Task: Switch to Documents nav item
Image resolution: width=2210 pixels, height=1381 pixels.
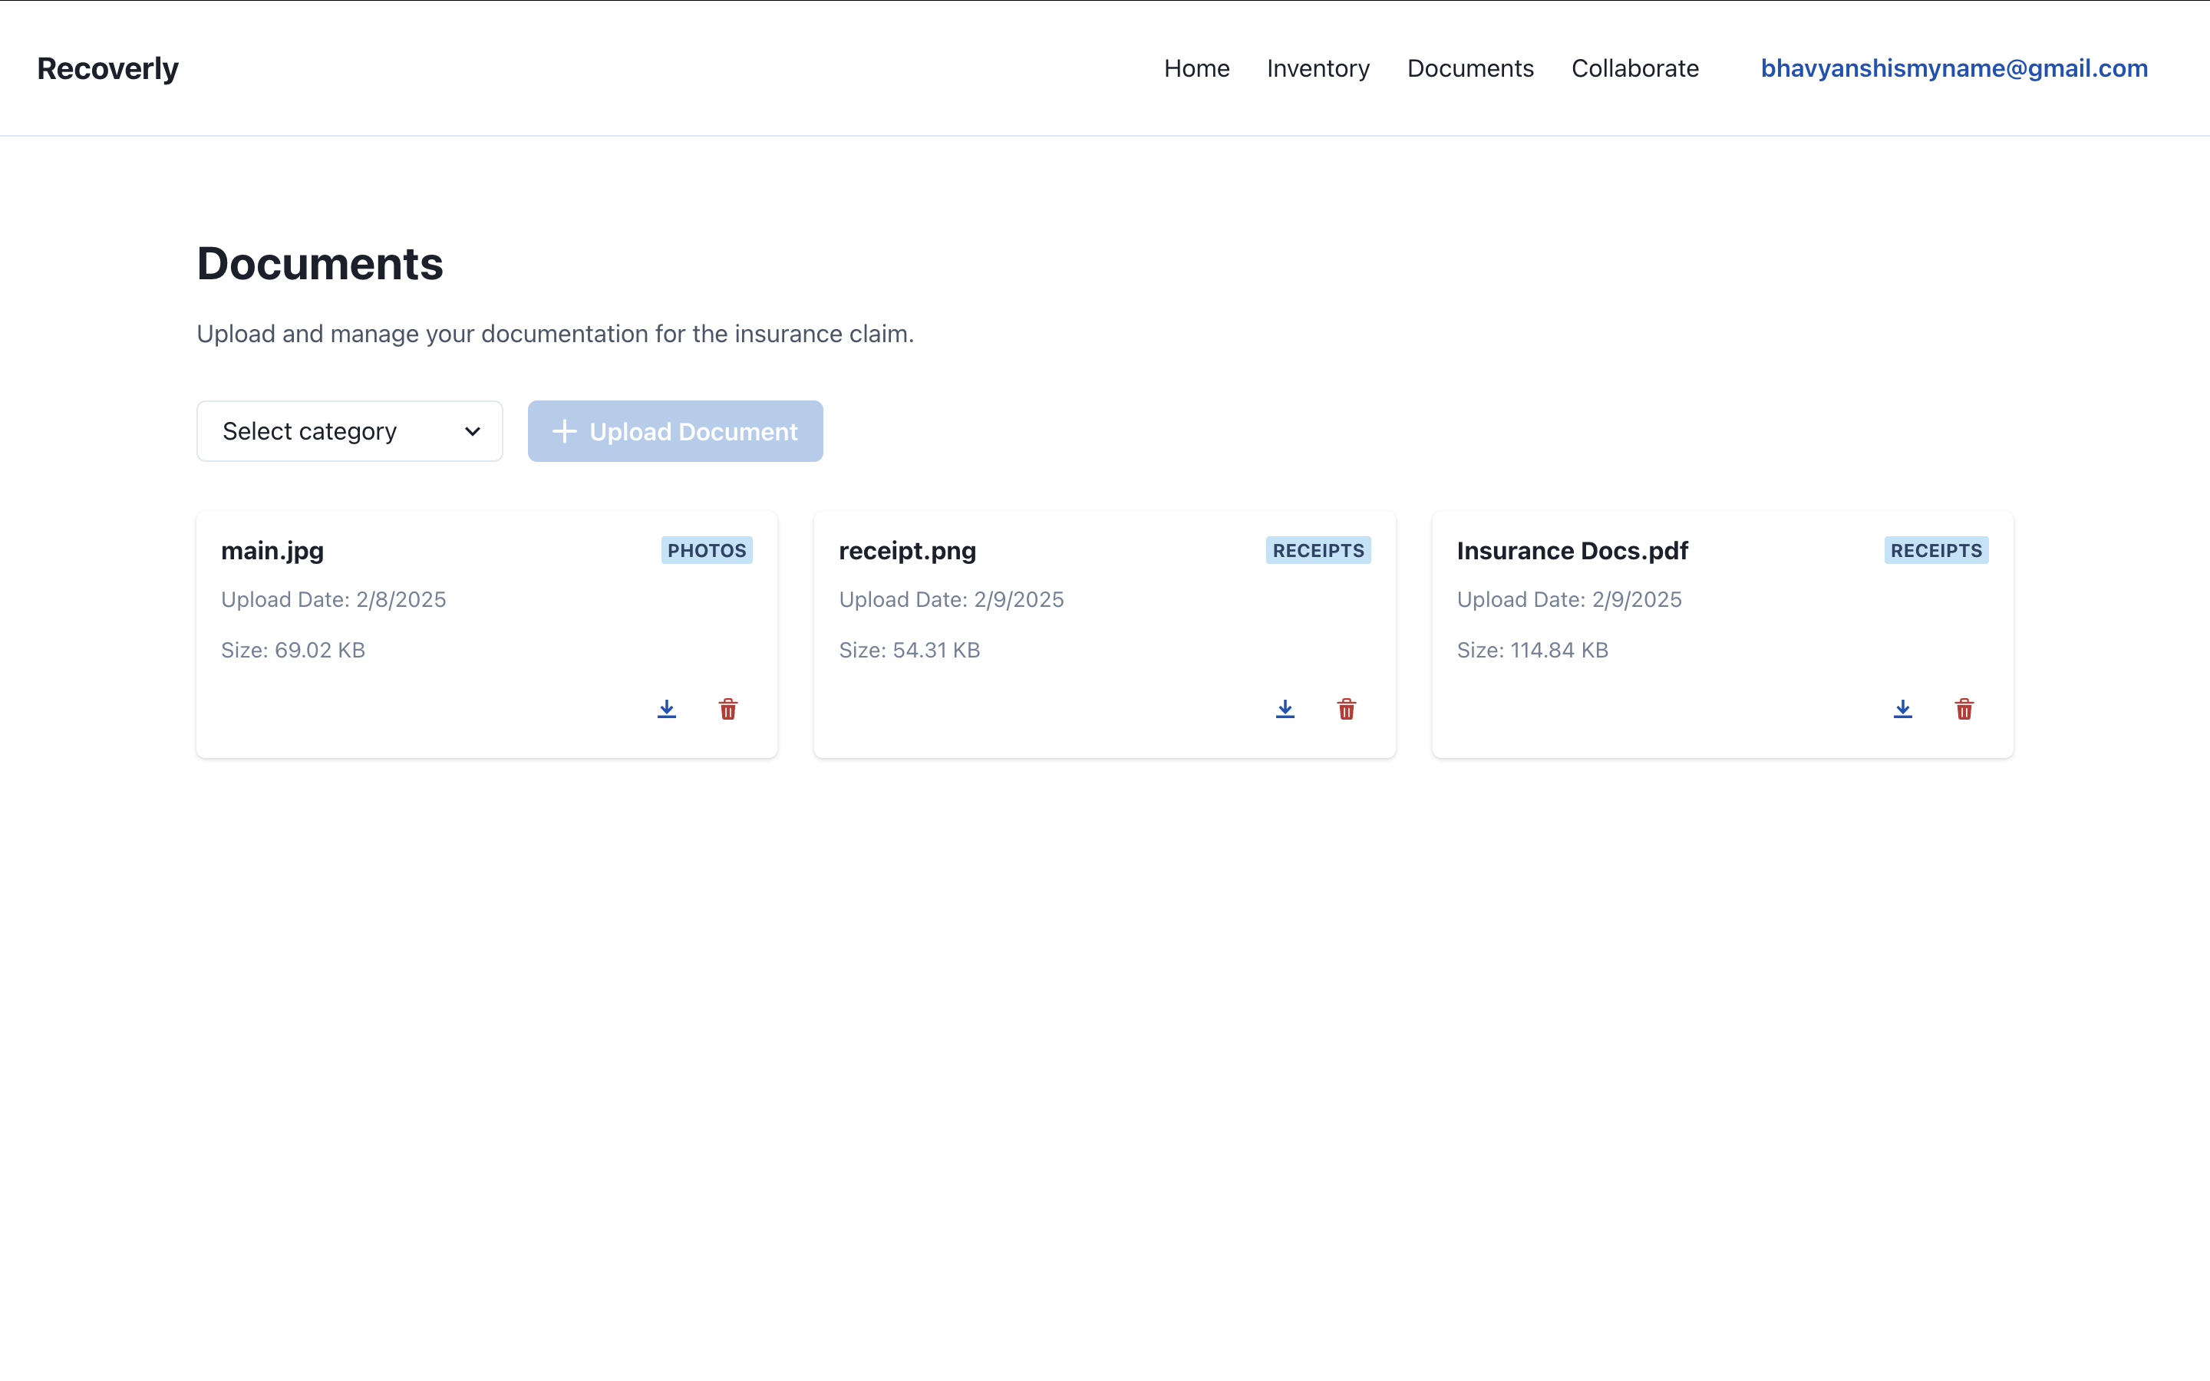Action: tap(1469, 68)
